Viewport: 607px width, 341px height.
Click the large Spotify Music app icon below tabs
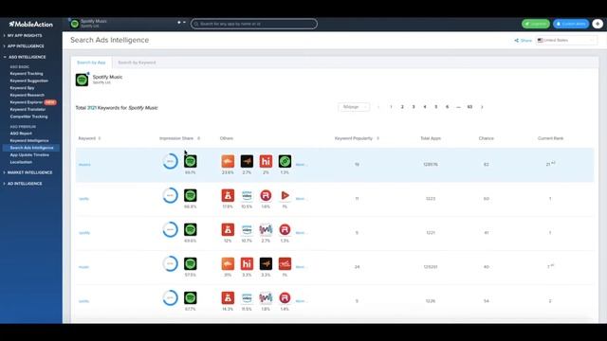click(x=82, y=80)
